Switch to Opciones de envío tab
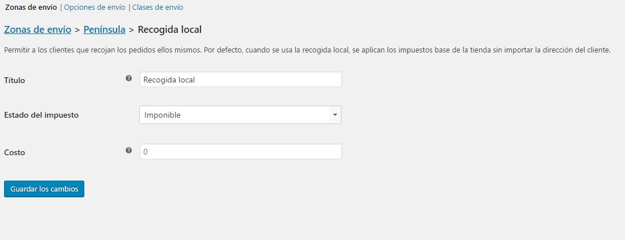The height and width of the screenshot is (240, 625). click(95, 7)
